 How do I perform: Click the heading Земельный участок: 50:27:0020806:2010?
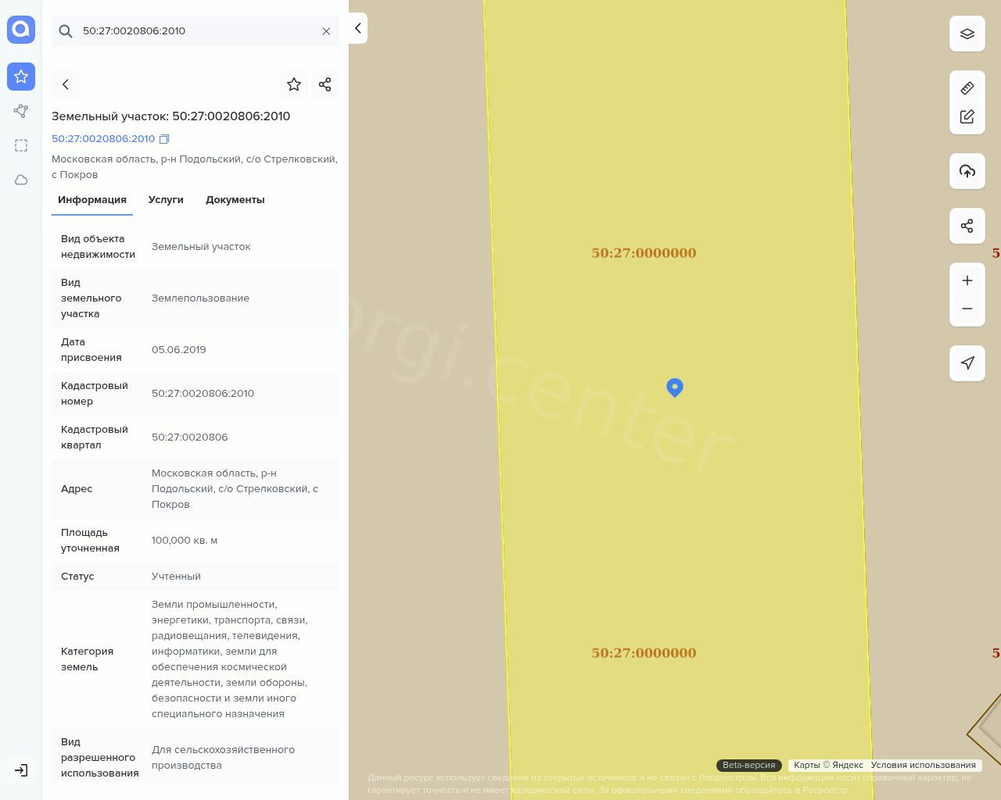pyautogui.click(x=170, y=116)
